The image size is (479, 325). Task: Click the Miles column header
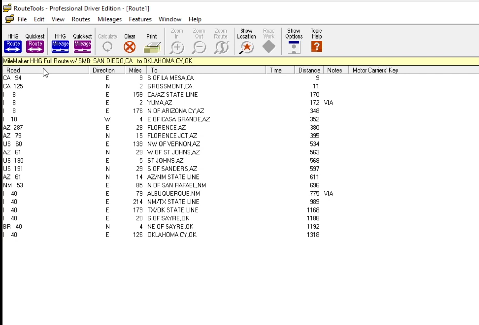tap(136, 70)
